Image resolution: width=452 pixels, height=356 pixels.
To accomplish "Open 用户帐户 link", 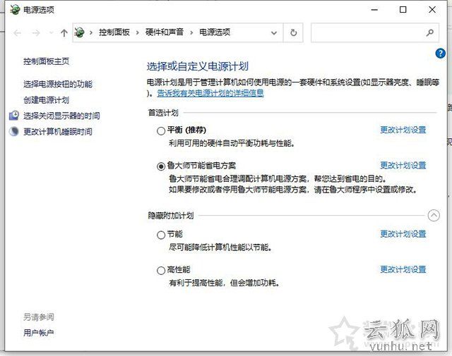I will pyautogui.click(x=39, y=333).
